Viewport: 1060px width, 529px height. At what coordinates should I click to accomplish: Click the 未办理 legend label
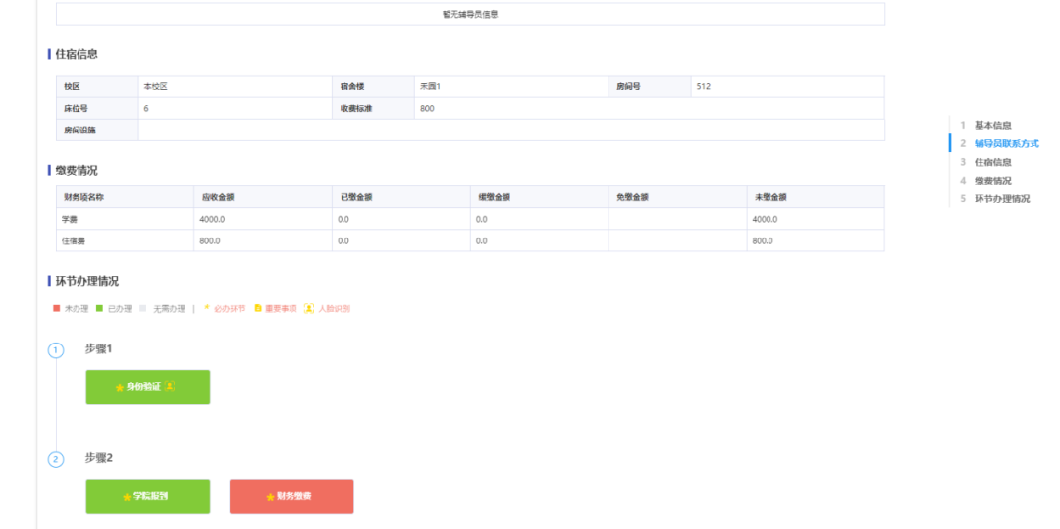click(x=77, y=309)
